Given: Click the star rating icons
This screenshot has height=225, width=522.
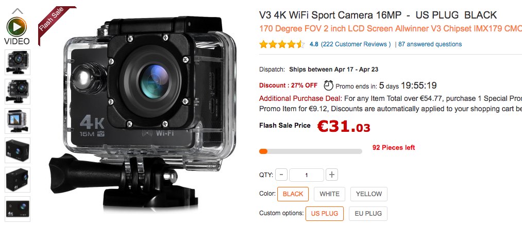Looking at the screenshot, I should 282,44.
